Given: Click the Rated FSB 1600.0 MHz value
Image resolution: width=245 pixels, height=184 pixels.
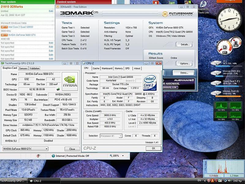Looking at the screenshot, I should coord(110,126).
